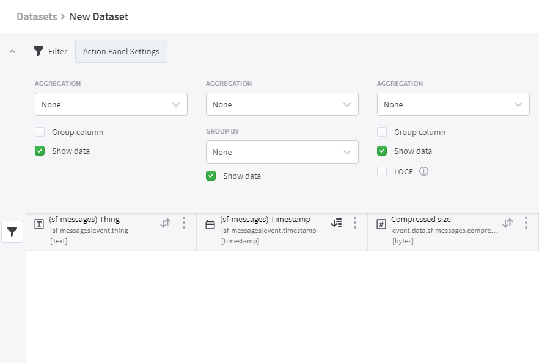This screenshot has height=363, width=539.
Task: Uncheck Show data under Timestamp settings
Action: 211,176
